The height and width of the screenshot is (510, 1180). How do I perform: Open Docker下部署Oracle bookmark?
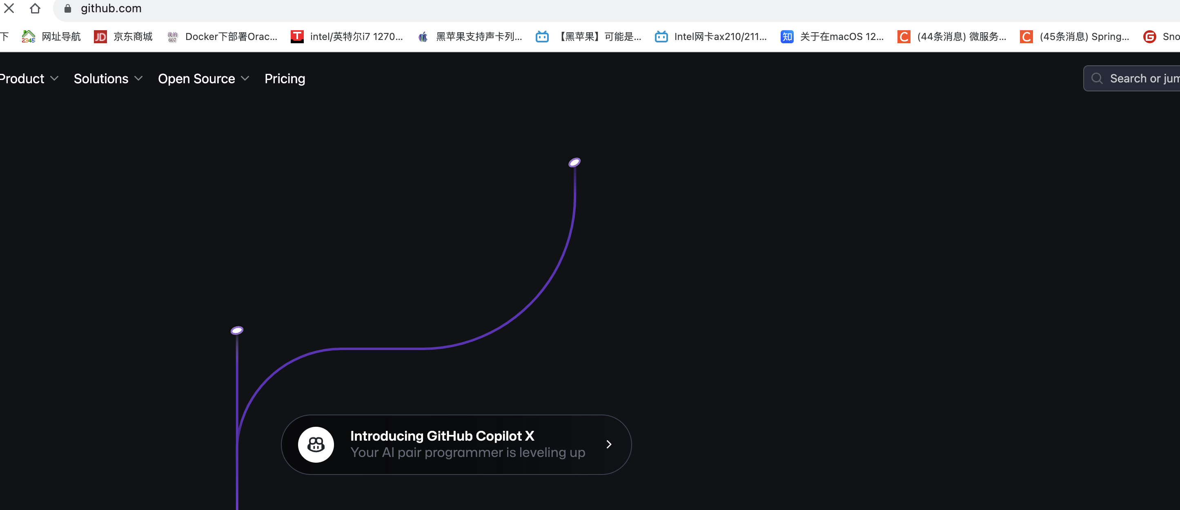pyautogui.click(x=223, y=37)
